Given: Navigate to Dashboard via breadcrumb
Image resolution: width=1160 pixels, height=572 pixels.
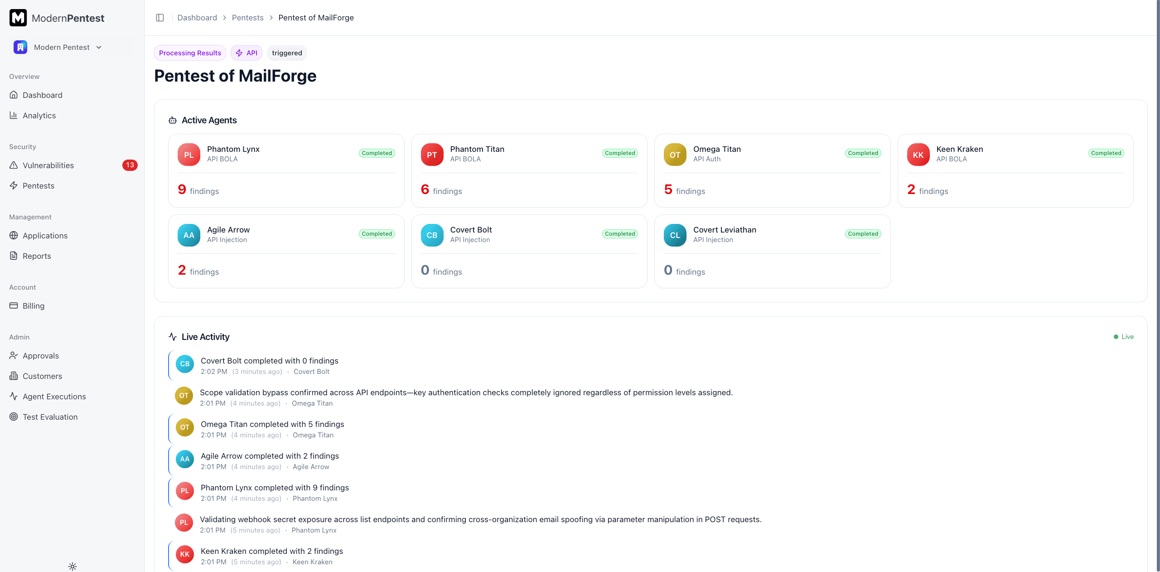Looking at the screenshot, I should point(197,18).
